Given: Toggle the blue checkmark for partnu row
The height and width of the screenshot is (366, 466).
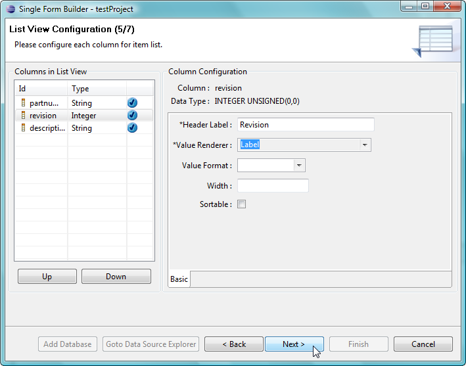Looking at the screenshot, I should coord(132,103).
